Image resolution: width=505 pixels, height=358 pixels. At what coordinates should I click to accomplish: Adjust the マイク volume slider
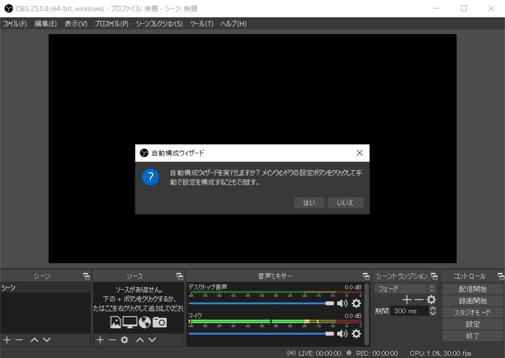[261, 334]
